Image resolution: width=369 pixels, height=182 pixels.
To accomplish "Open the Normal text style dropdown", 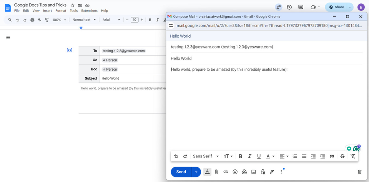I will pyautogui.click(x=84, y=20).
